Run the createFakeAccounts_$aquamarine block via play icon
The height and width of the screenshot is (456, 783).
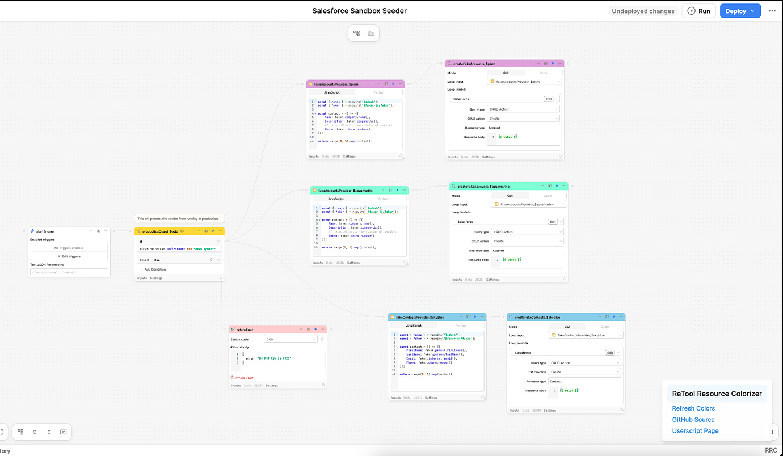tap(557, 186)
